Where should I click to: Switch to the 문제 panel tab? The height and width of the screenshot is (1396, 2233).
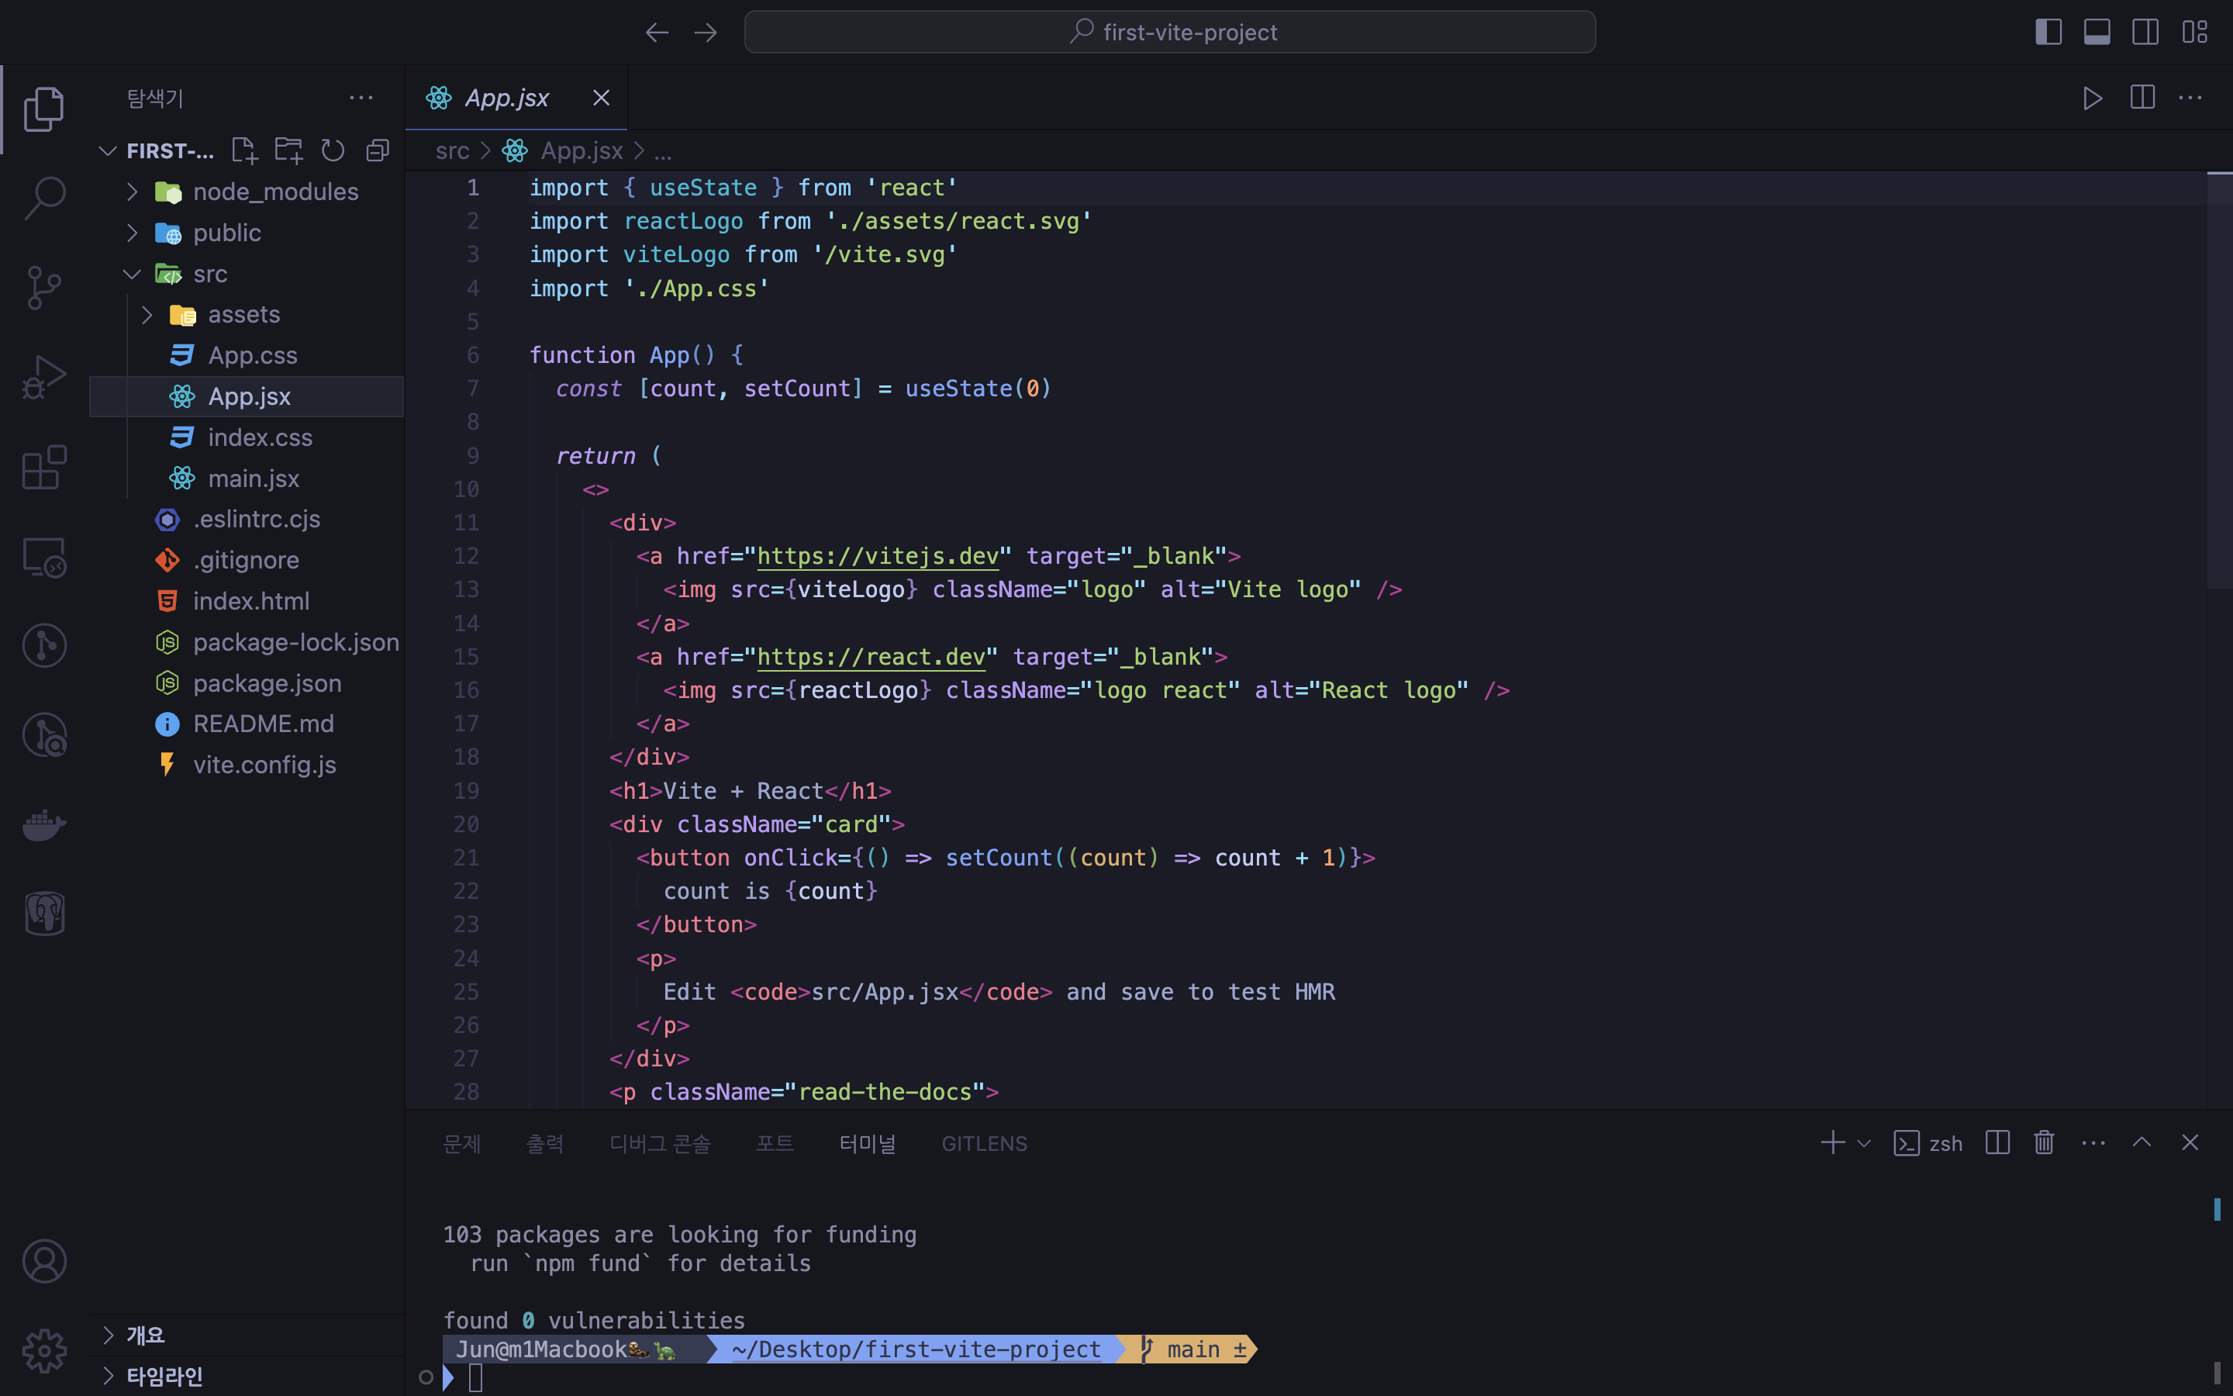tap(461, 1143)
